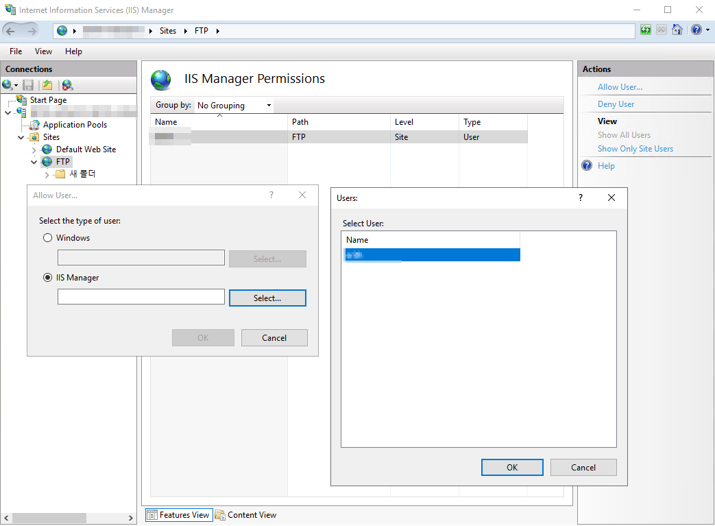715x526 pixels.
Task: Click Cancel in Allow User dialog
Action: [x=274, y=337]
